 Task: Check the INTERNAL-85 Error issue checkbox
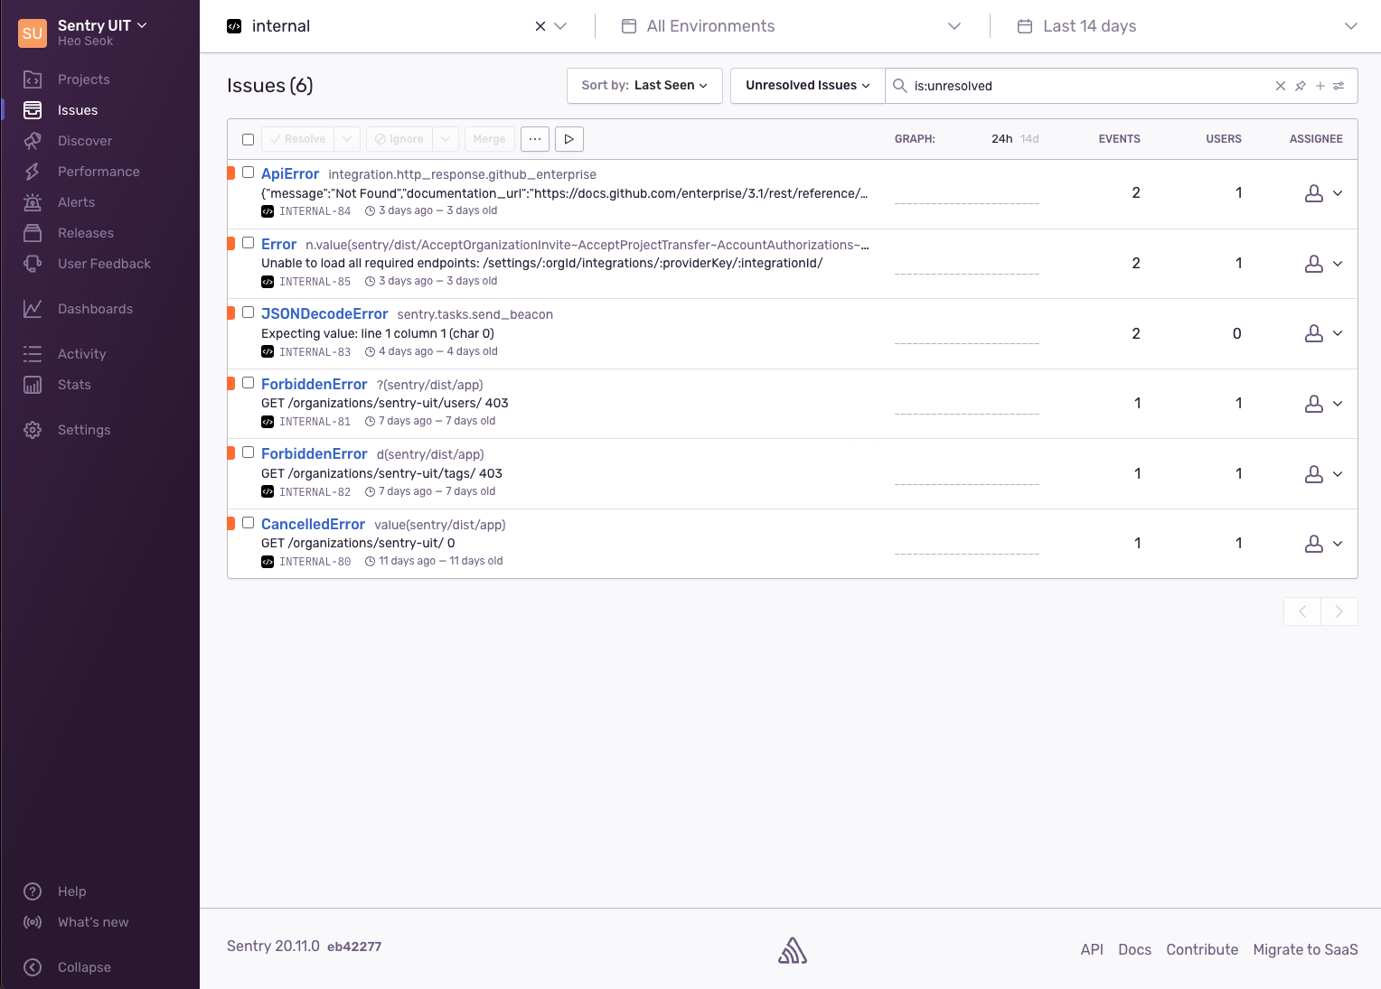coord(248,243)
